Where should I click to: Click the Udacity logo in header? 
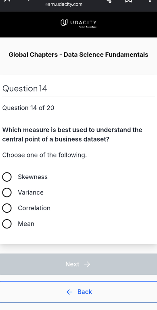[78, 23]
